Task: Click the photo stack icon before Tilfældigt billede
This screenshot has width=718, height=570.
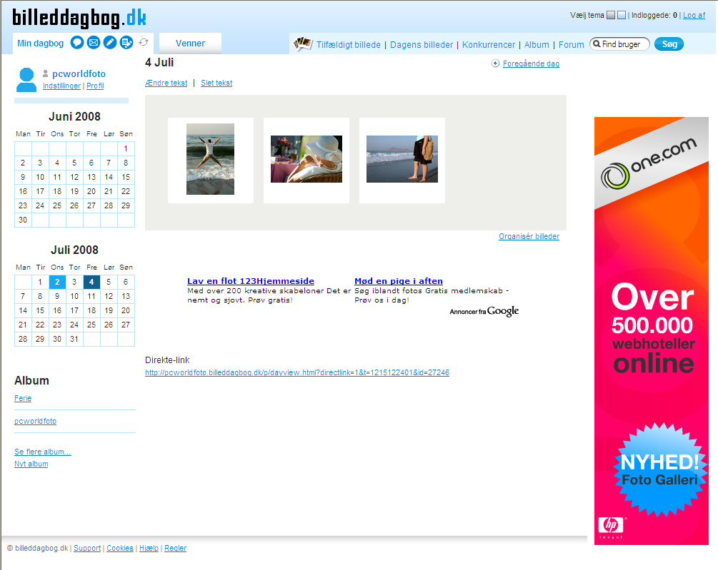Action: [303, 44]
